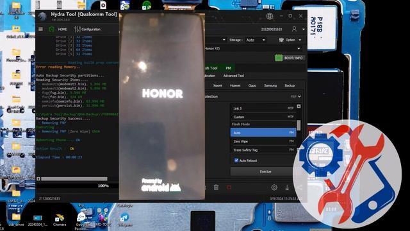The height and width of the screenshot is (231, 410).
Task: Open the 20240304 desktop file icon
Action: (38, 219)
